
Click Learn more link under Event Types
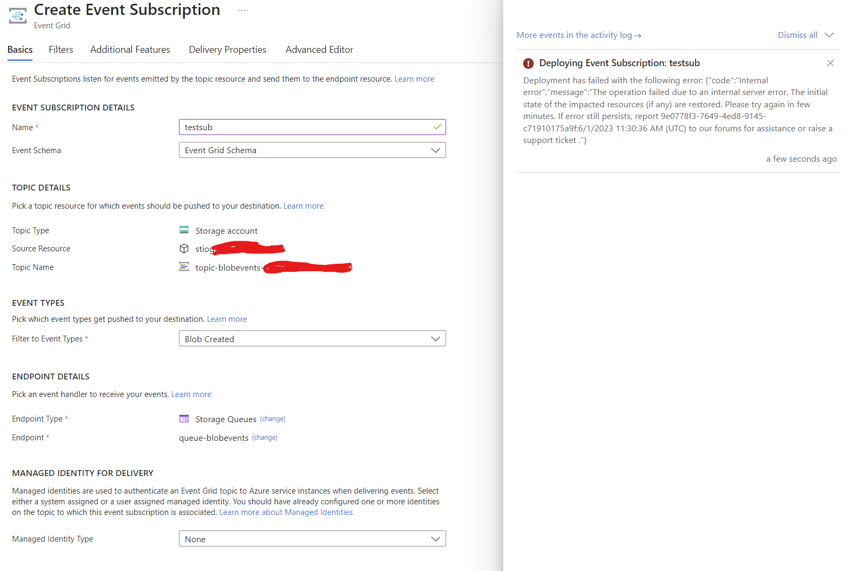point(227,319)
